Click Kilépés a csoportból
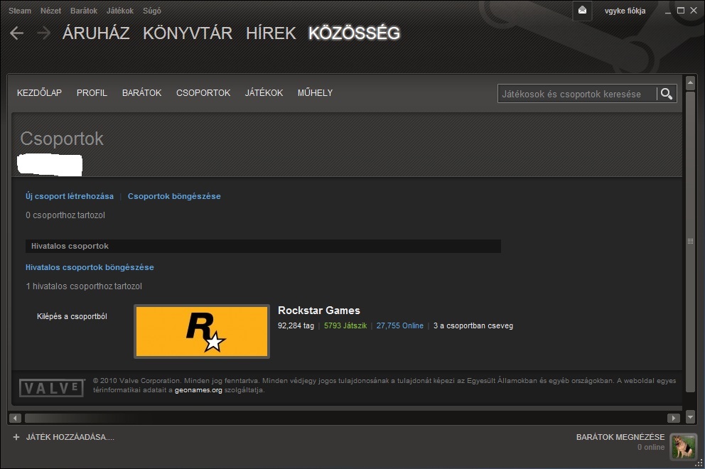705x469 pixels. (x=72, y=316)
